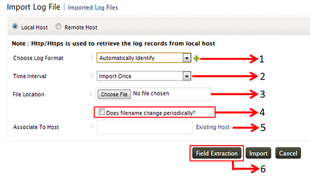Focus the Associate To Host text field
Viewport: 310px width, 186px height.
click(145, 128)
